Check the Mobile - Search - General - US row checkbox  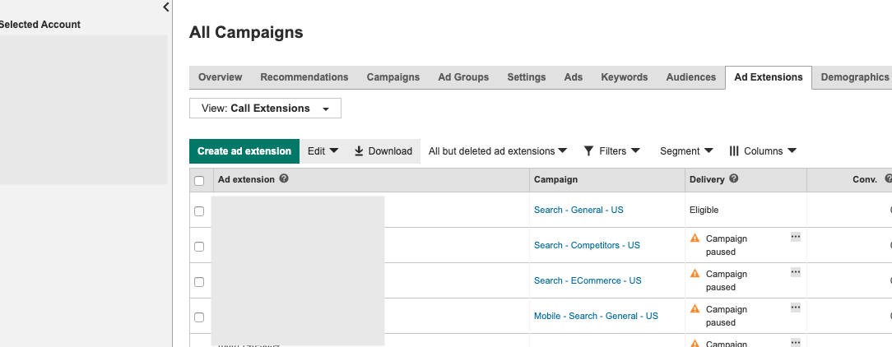click(x=199, y=317)
